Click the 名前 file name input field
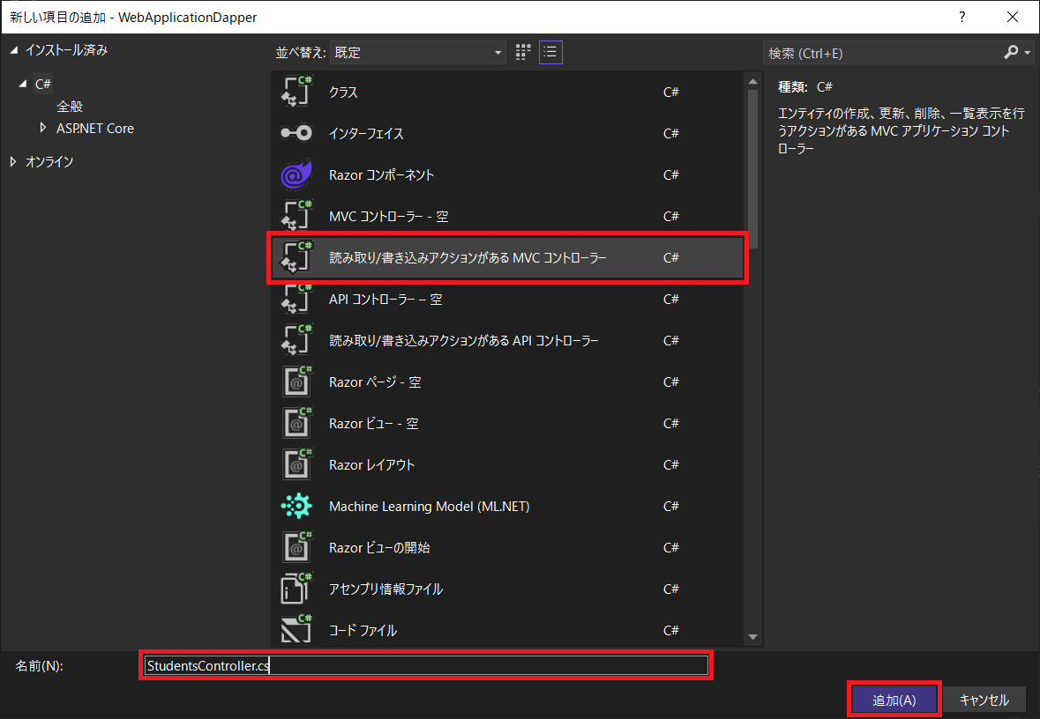This screenshot has width=1040, height=719. [x=425, y=665]
